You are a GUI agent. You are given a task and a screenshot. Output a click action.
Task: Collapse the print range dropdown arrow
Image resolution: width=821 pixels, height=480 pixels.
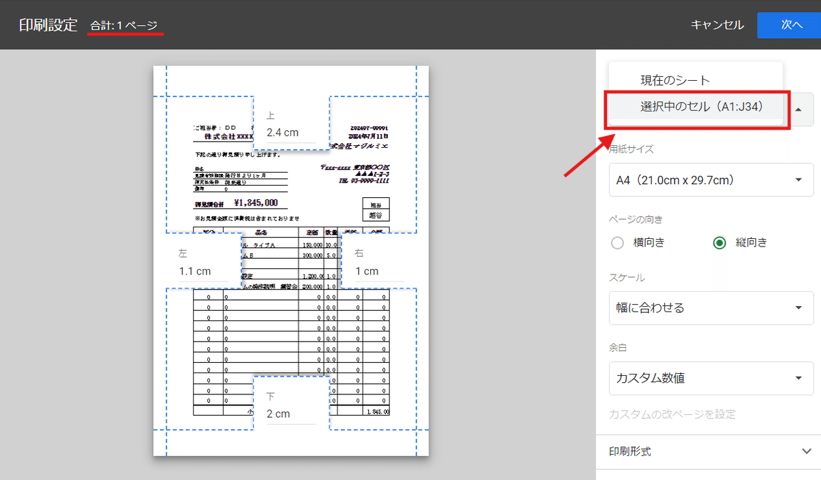click(798, 109)
